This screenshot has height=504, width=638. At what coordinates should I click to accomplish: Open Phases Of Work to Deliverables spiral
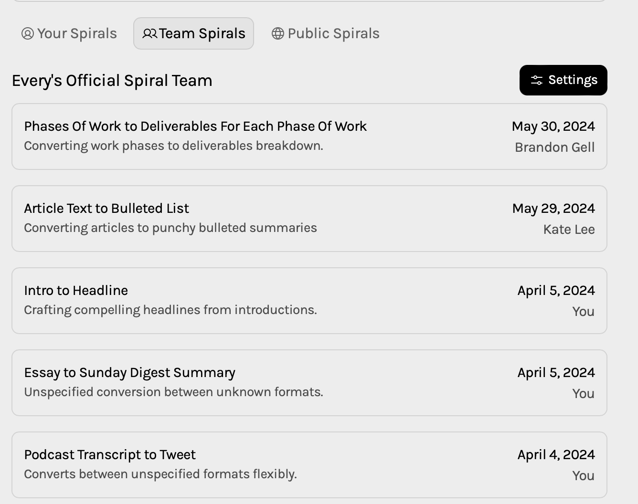[x=195, y=126]
